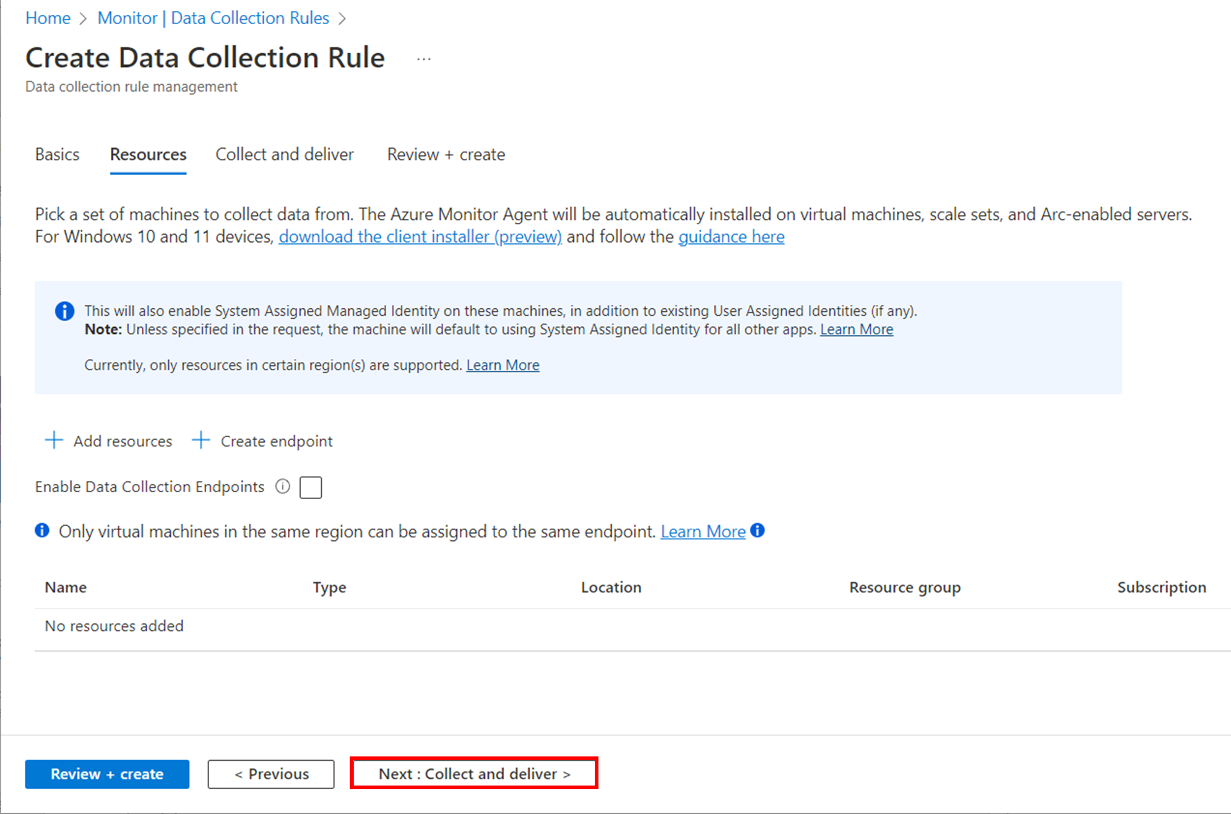Click the Next : Collect and deliver button
1231x814 pixels.
[x=473, y=773]
